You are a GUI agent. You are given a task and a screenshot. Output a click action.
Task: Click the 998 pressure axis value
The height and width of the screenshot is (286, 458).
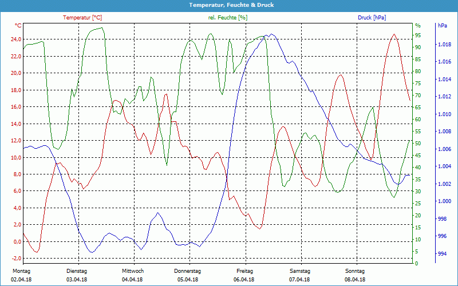click(x=442, y=219)
